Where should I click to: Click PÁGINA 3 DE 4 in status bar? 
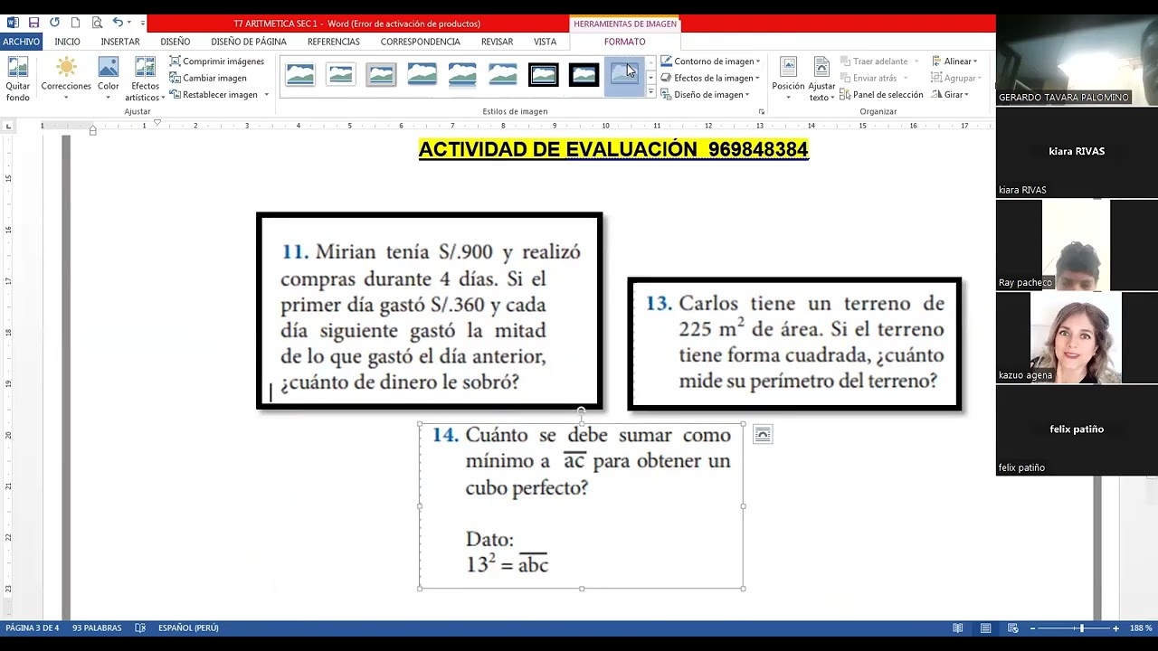tap(33, 627)
